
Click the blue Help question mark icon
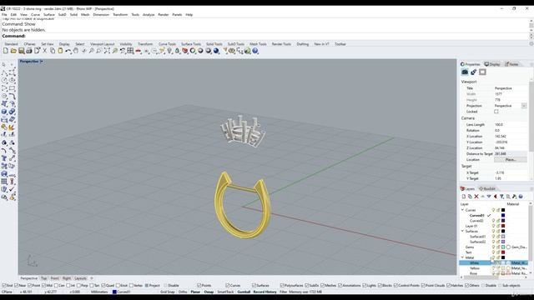(x=255, y=51)
